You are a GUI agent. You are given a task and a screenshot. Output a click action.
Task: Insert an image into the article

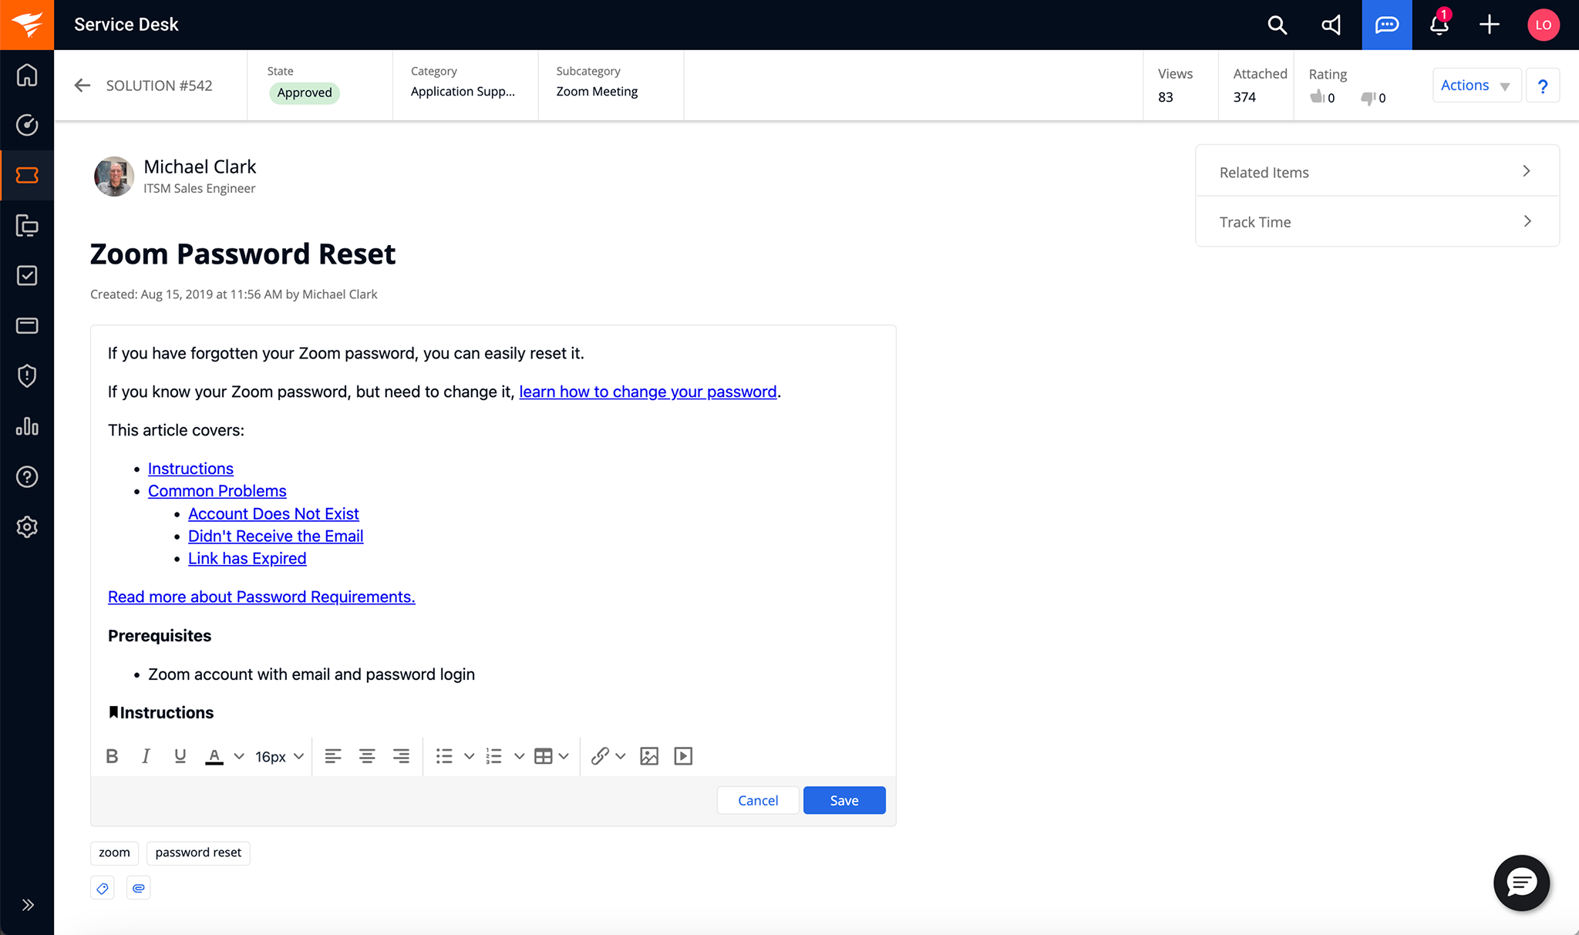[649, 756]
